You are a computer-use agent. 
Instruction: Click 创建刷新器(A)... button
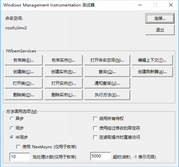152,72
